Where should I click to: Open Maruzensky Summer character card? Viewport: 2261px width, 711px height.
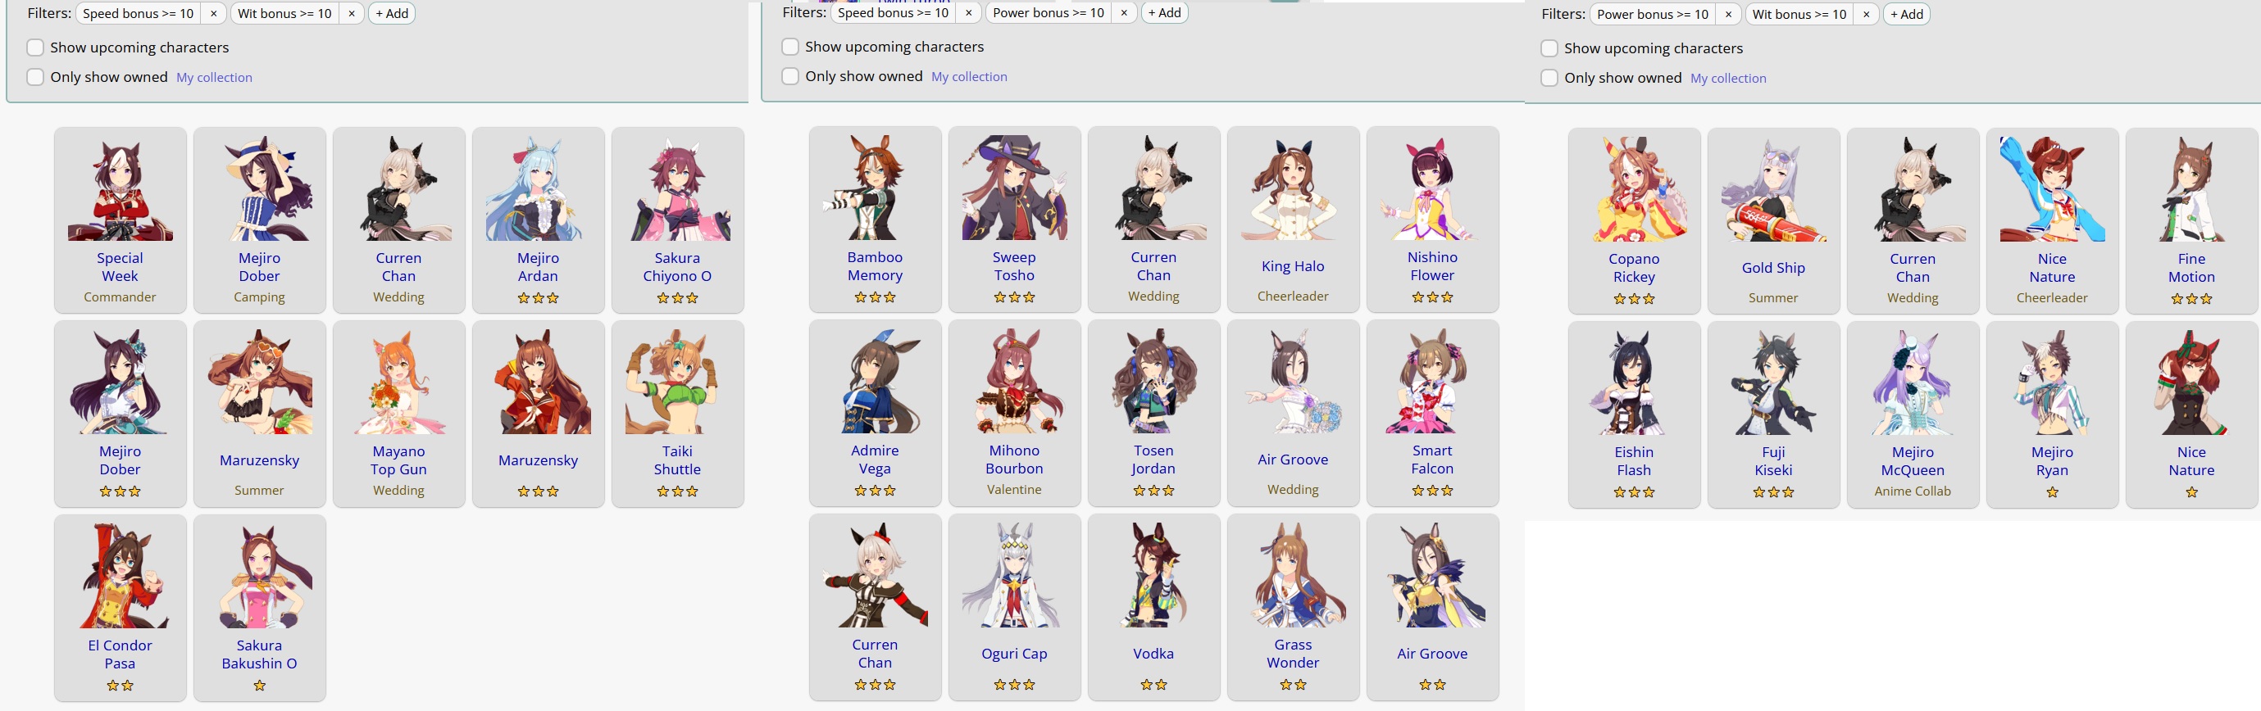(x=260, y=414)
